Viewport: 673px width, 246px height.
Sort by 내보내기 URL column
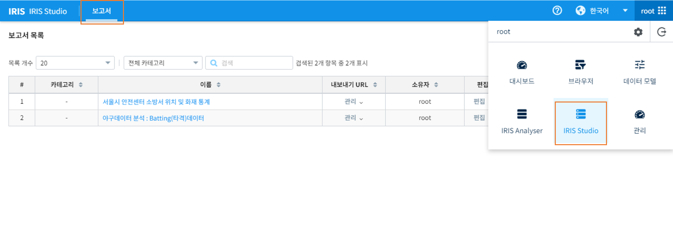375,85
